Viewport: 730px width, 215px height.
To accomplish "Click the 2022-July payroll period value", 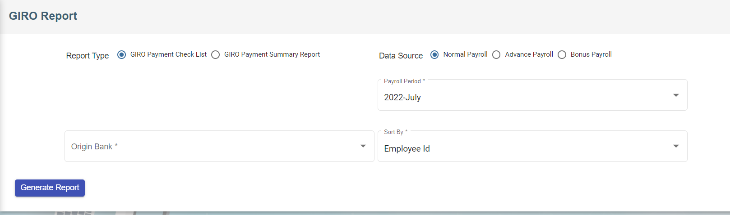I will pos(402,98).
